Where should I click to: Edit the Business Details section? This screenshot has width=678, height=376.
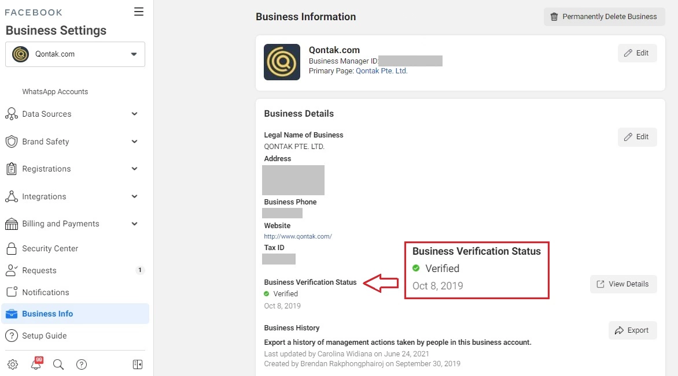click(637, 137)
